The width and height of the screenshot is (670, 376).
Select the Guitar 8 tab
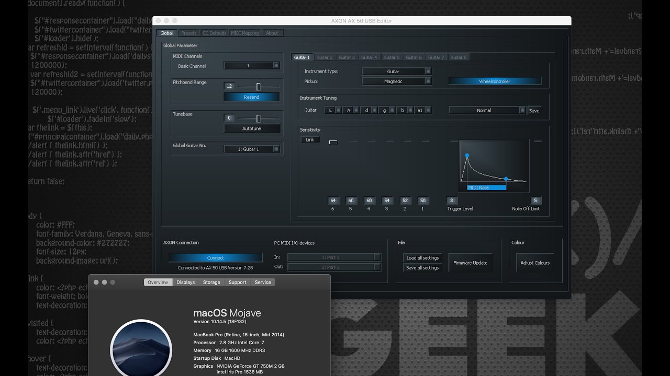click(x=459, y=57)
